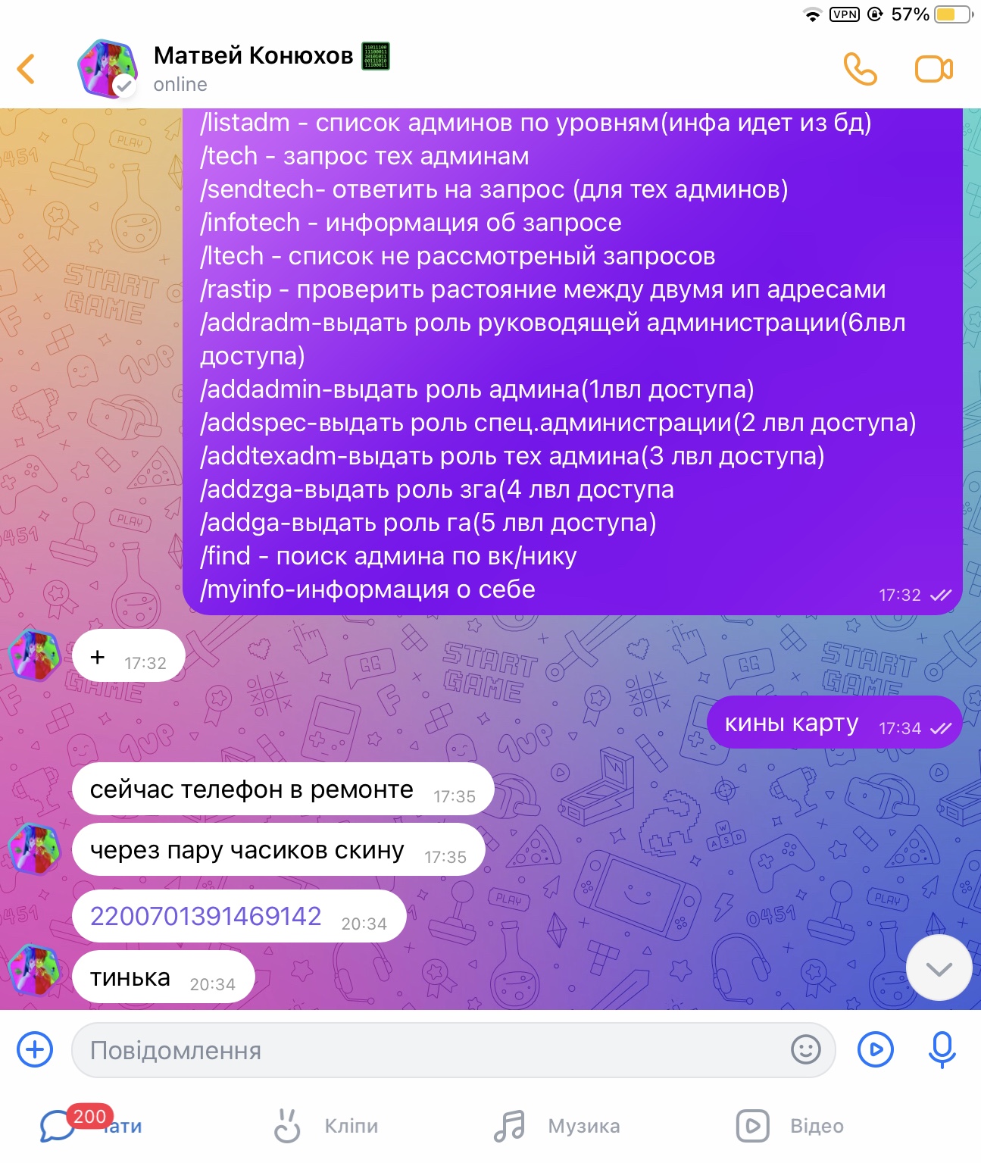Tap the contact name Матвей Конюхов in header
Viewport: 981px width, 1163px height.
(253, 55)
